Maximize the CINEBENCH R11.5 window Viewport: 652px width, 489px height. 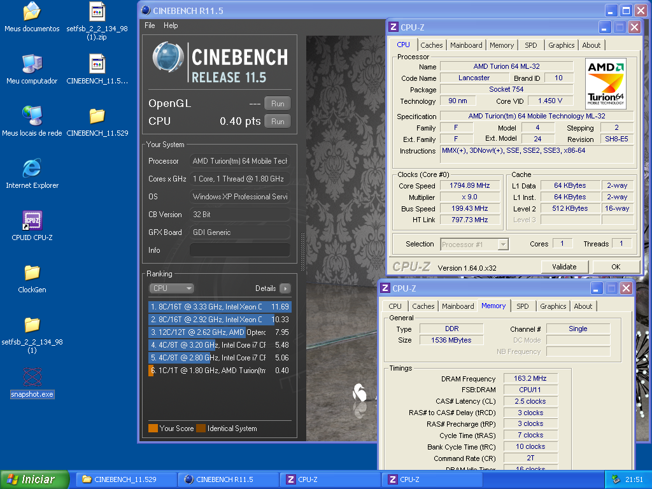pos(626,10)
